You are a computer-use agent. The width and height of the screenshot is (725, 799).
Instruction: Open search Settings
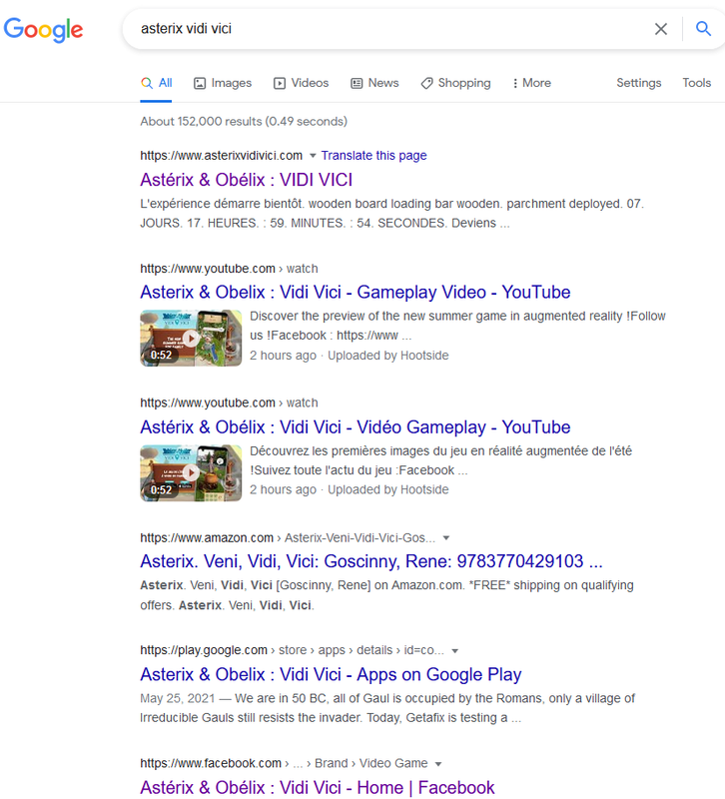click(639, 83)
